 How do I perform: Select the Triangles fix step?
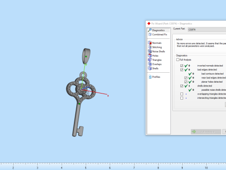(x=155, y=60)
